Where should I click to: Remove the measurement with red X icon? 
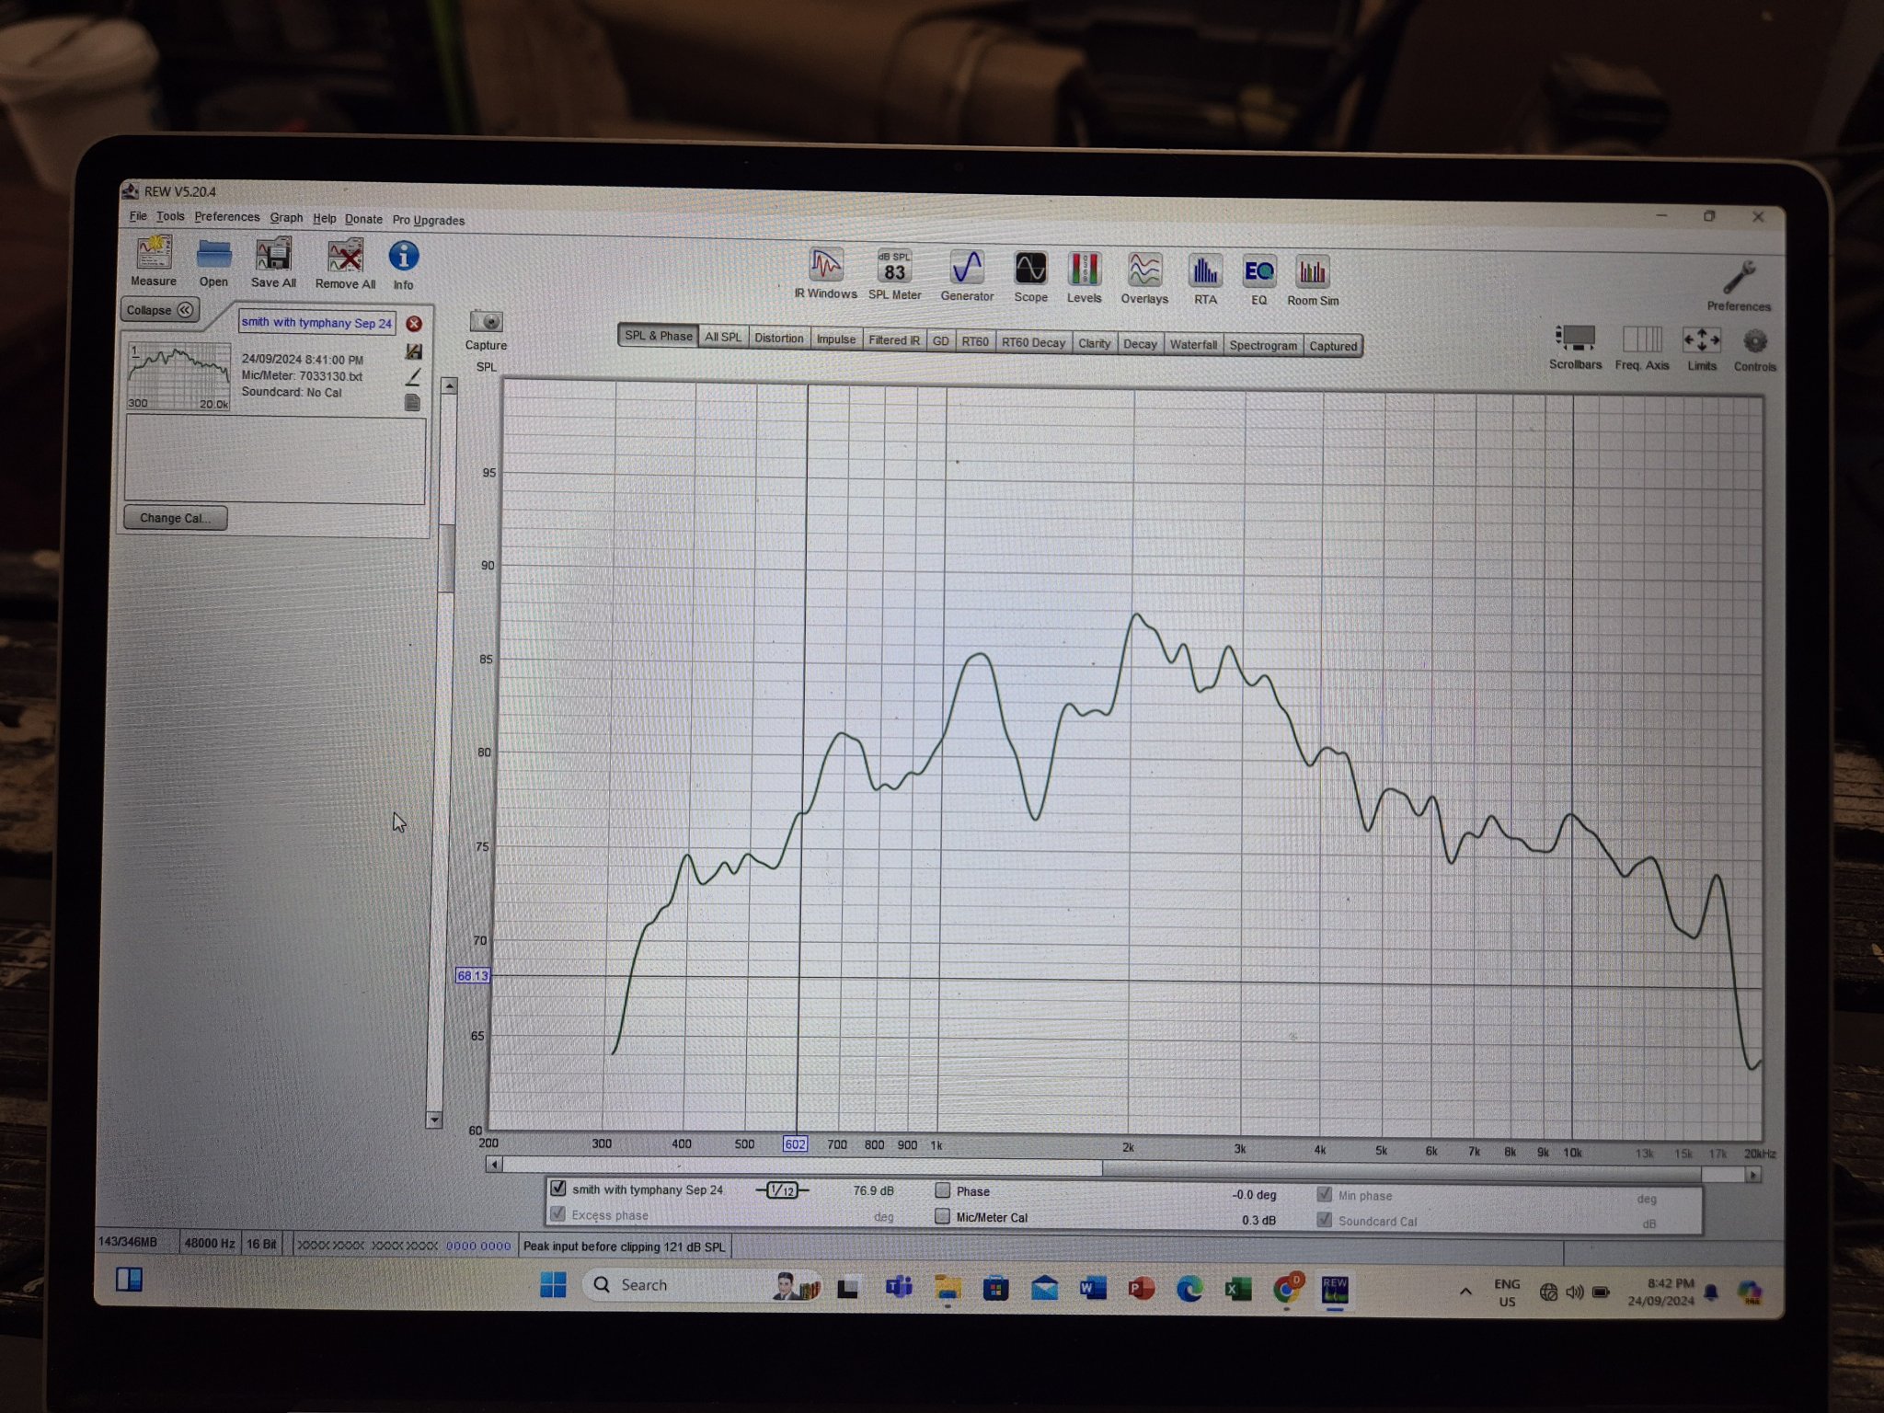coord(414,324)
